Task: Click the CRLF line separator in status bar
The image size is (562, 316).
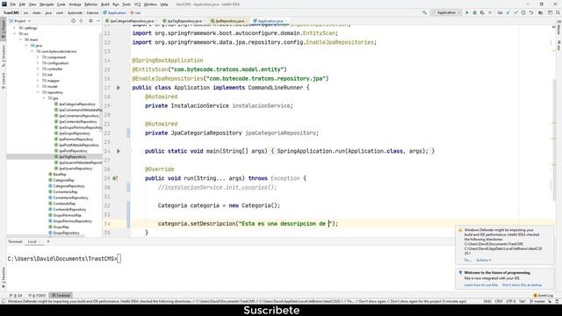Action: [499, 301]
